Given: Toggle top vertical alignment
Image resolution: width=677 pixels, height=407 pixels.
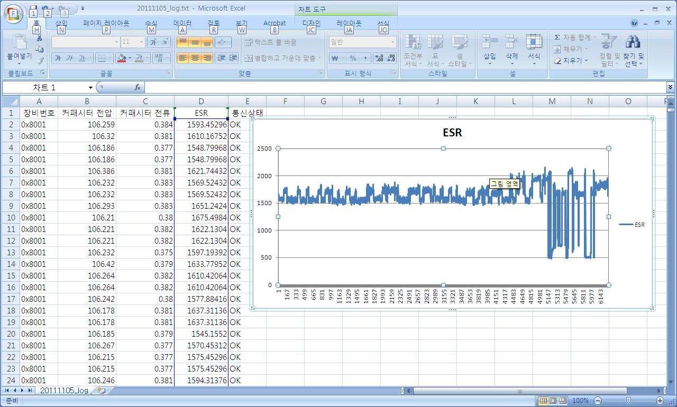Looking at the screenshot, I should pos(182,42).
